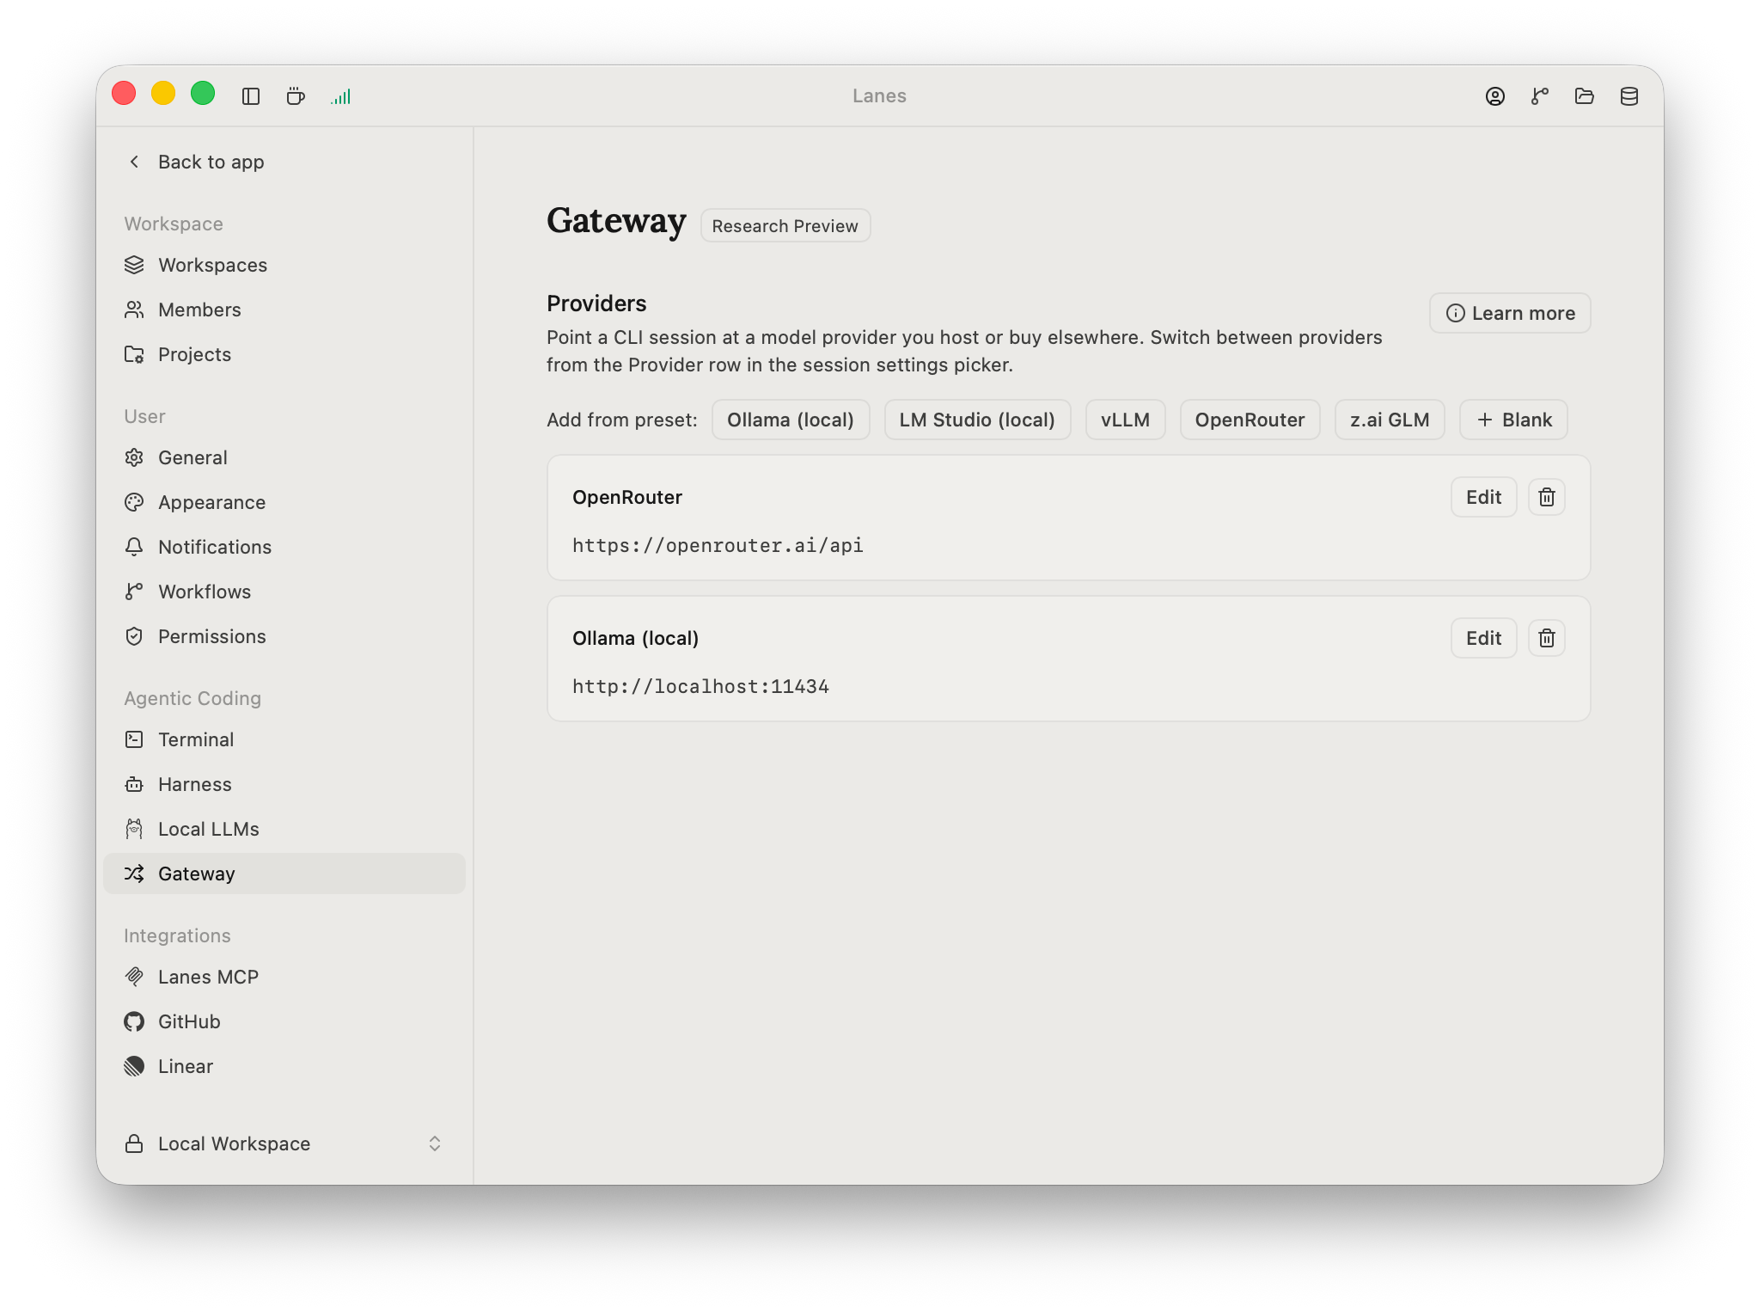Select Notifications in the sidebar

284,547
